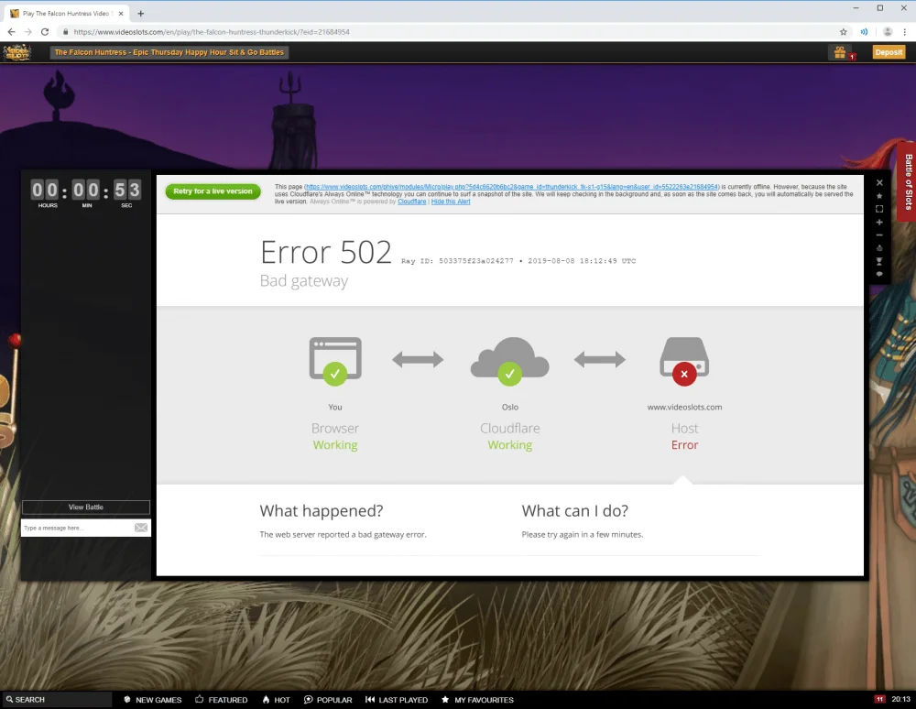The image size is (916, 709).
Task: Click the Ray ID text line
Action: 518,261
